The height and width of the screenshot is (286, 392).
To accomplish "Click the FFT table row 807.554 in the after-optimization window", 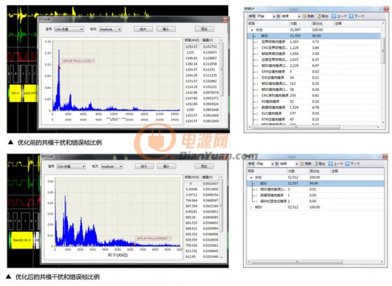I will (x=202, y=206).
